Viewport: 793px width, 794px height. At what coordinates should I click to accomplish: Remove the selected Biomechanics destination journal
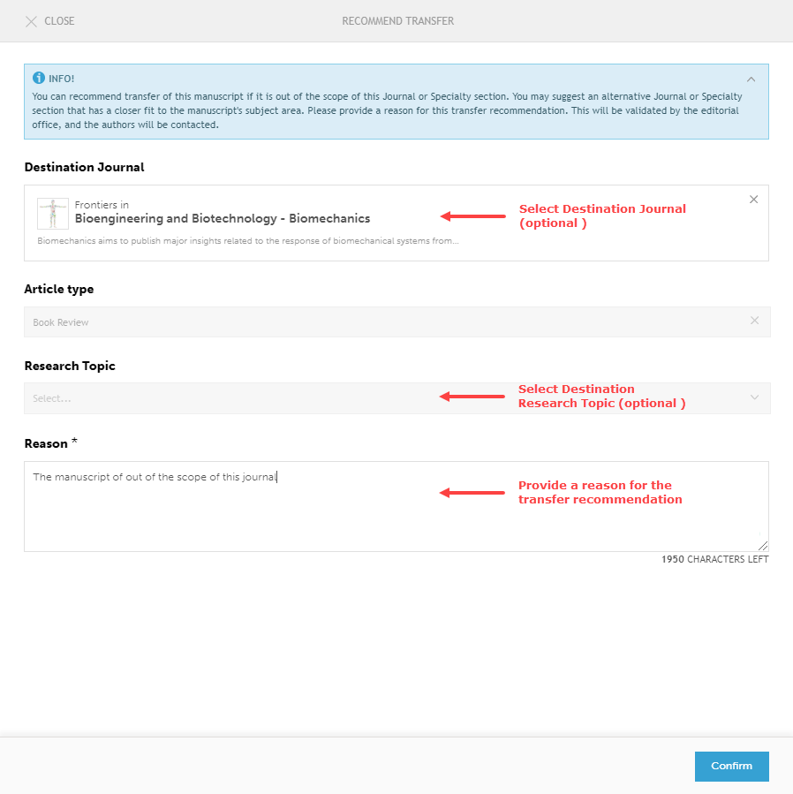click(753, 200)
